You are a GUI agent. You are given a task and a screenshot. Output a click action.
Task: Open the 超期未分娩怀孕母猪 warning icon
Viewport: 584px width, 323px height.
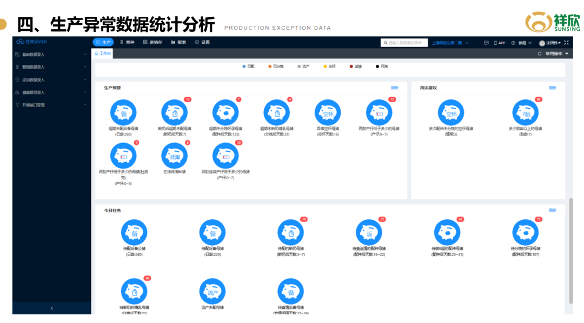pos(225,112)
